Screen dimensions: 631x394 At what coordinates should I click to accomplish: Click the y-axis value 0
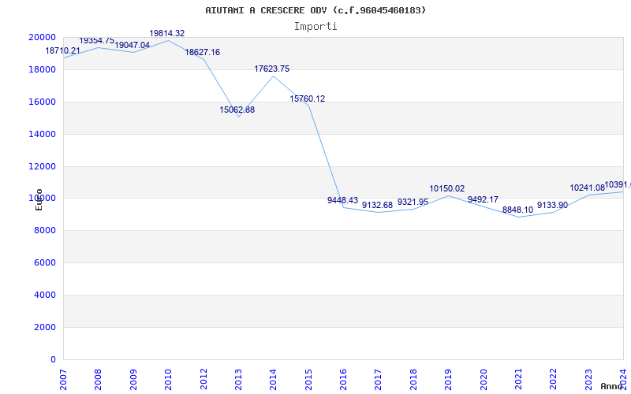53,359
